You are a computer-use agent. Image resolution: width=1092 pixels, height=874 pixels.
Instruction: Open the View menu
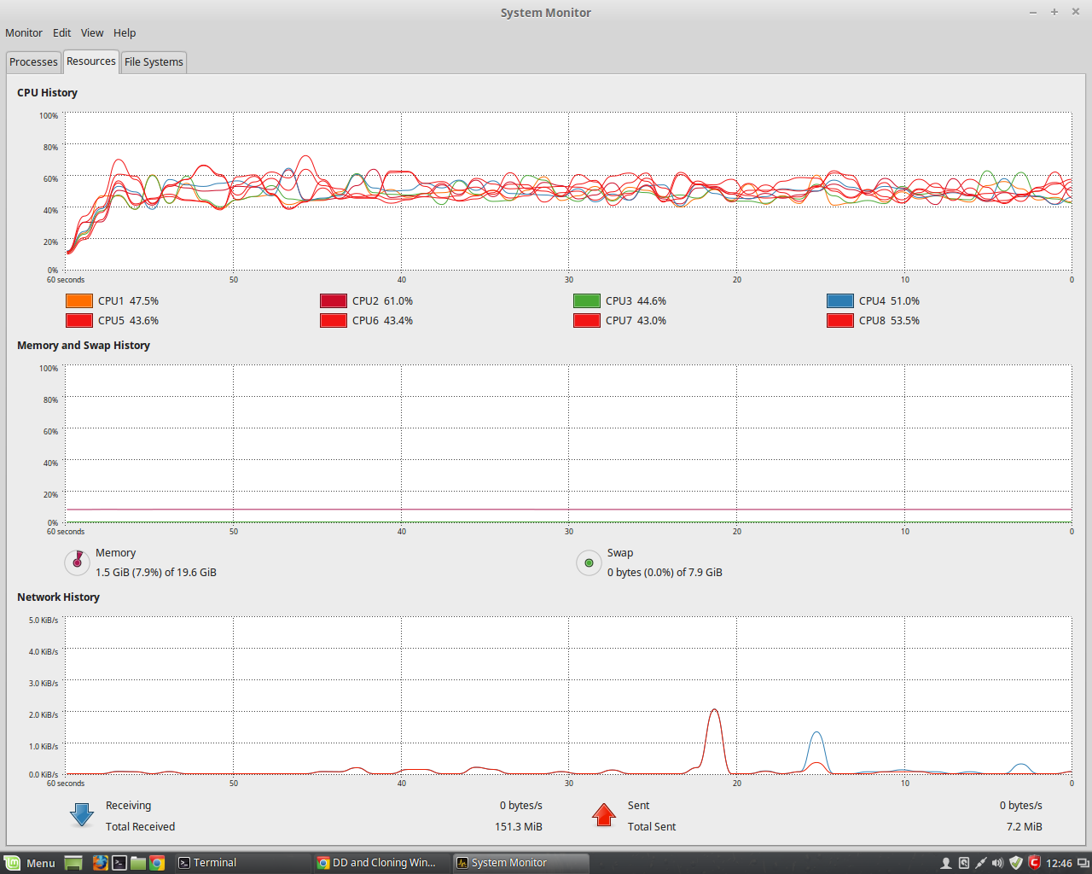92,33
